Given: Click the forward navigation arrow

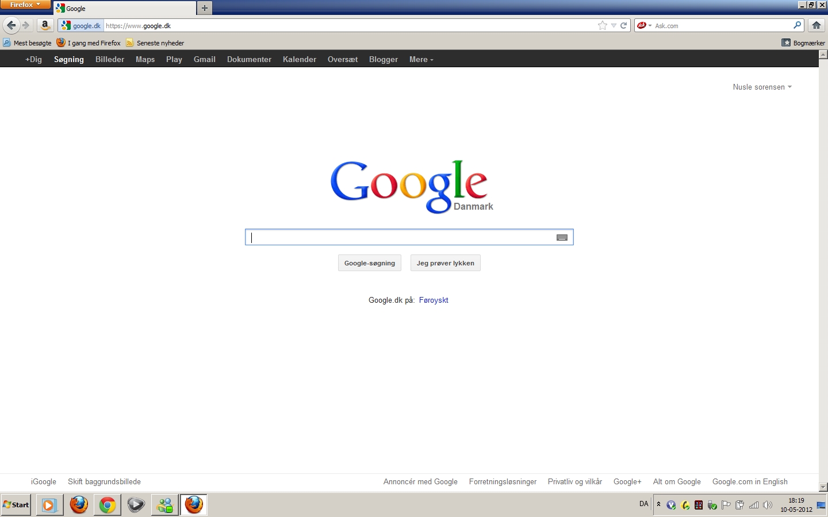Looking at the screenshot, I should [26, 25].
